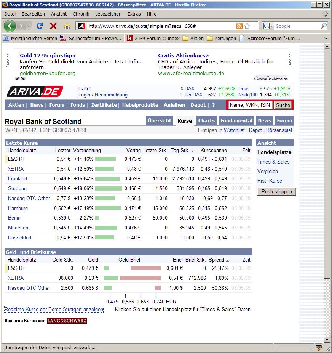
Task: Open the Gold 12 % günstiger ad link
Action: (x=48, y=55)
